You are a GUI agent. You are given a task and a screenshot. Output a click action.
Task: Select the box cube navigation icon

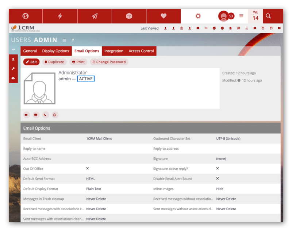pos(129,16)
